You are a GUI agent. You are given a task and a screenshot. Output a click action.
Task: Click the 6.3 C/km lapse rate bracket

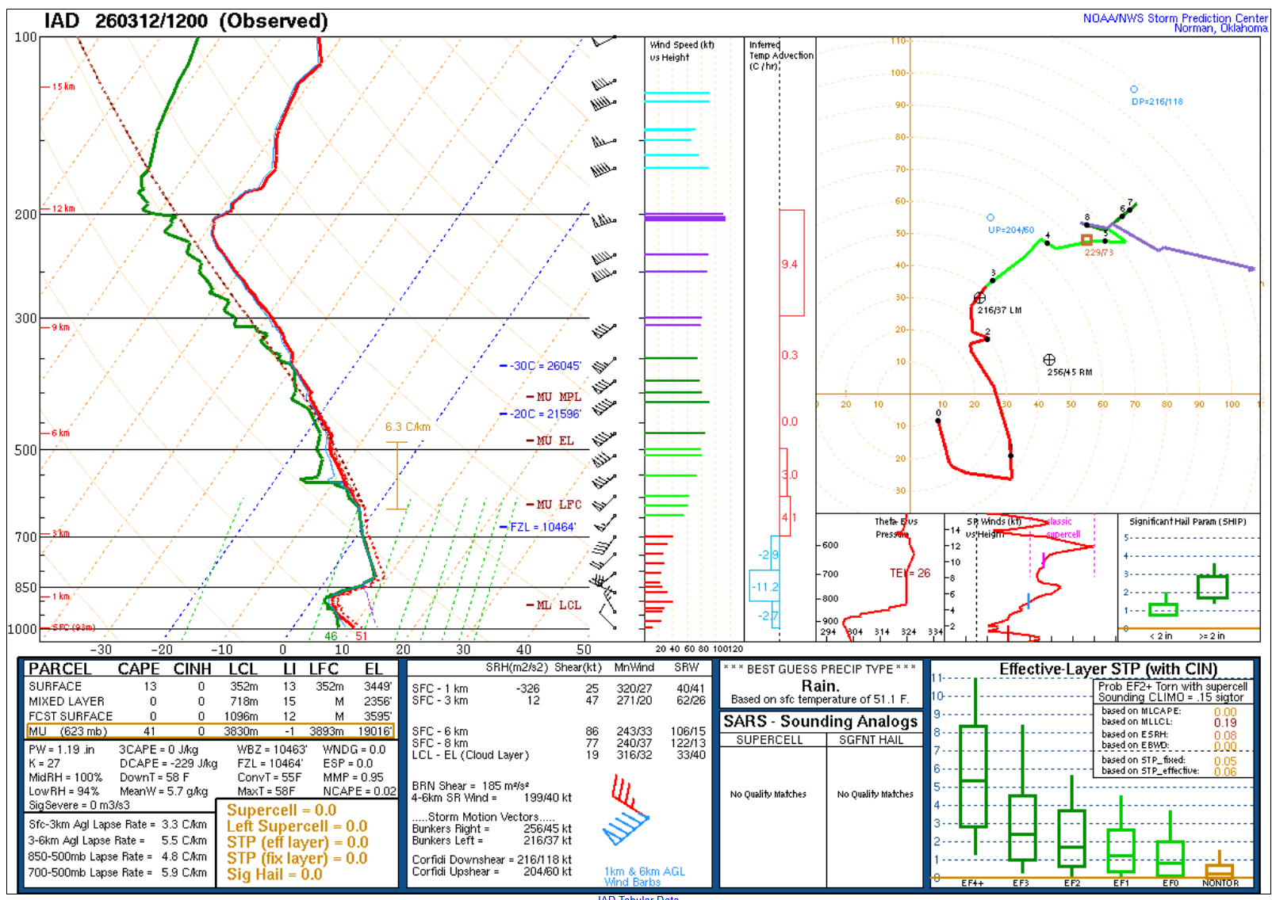tap(397, 475)
